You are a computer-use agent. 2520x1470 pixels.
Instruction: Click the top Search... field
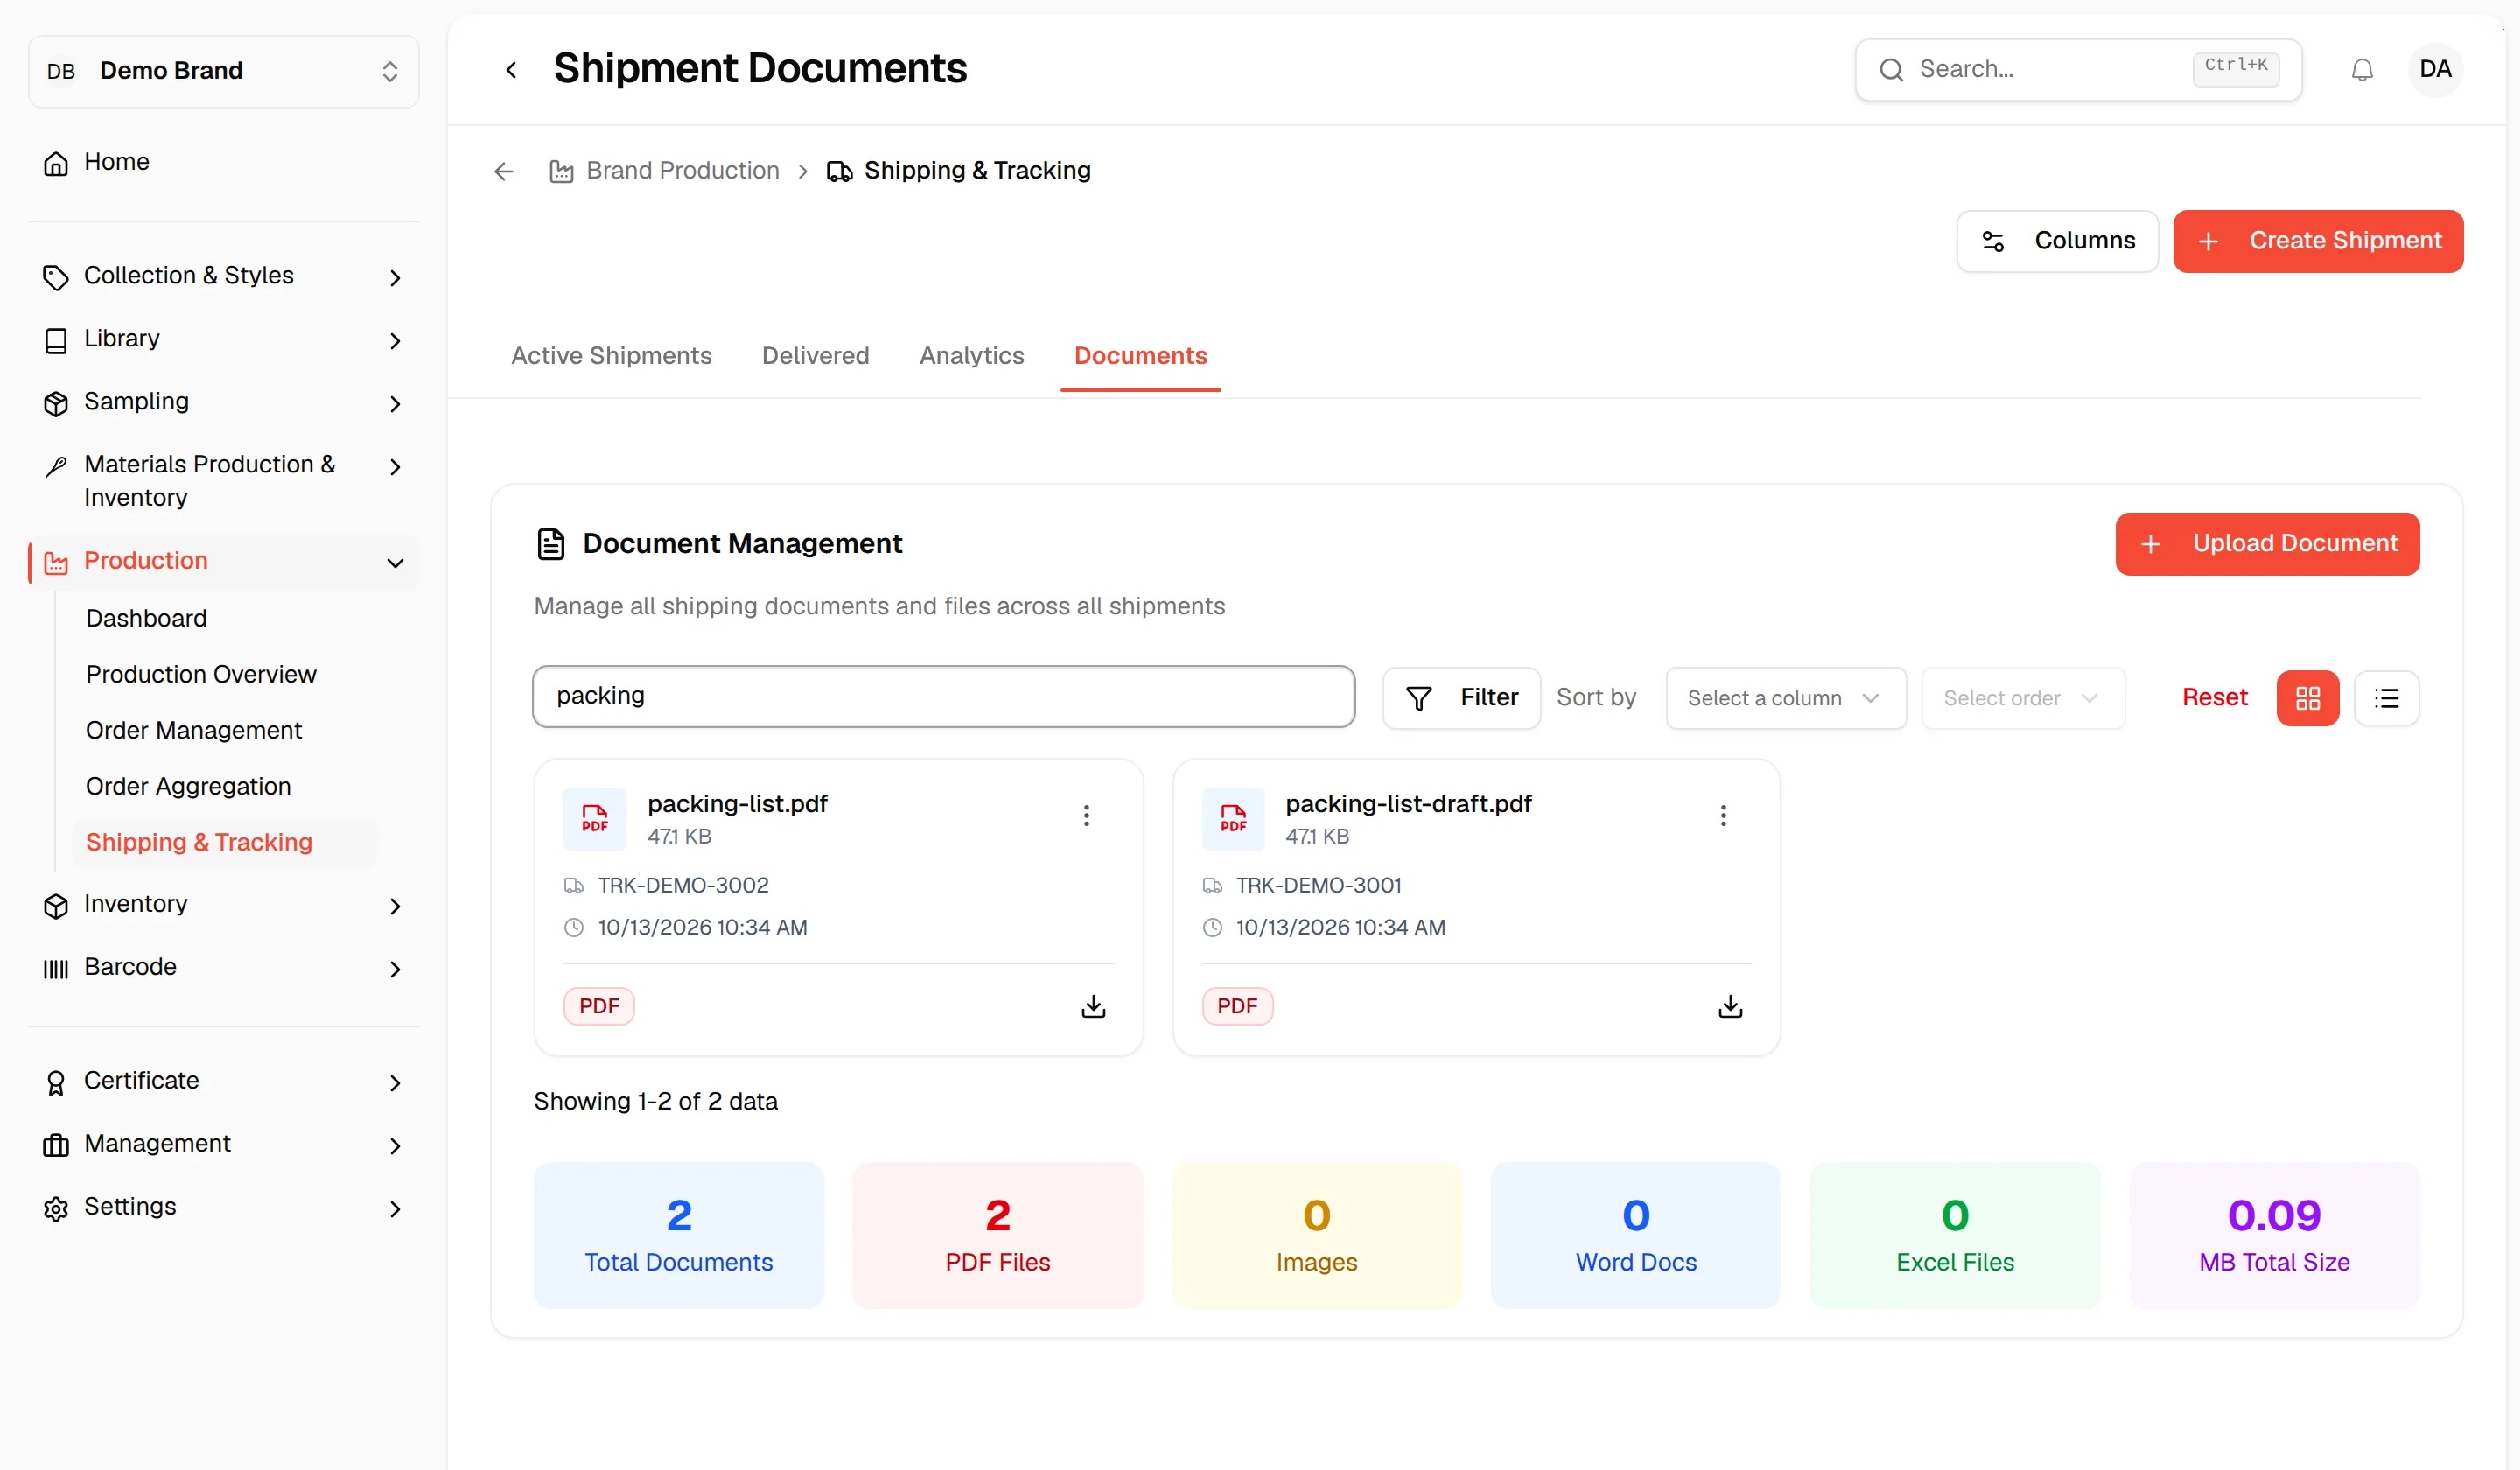point(2078,70)
